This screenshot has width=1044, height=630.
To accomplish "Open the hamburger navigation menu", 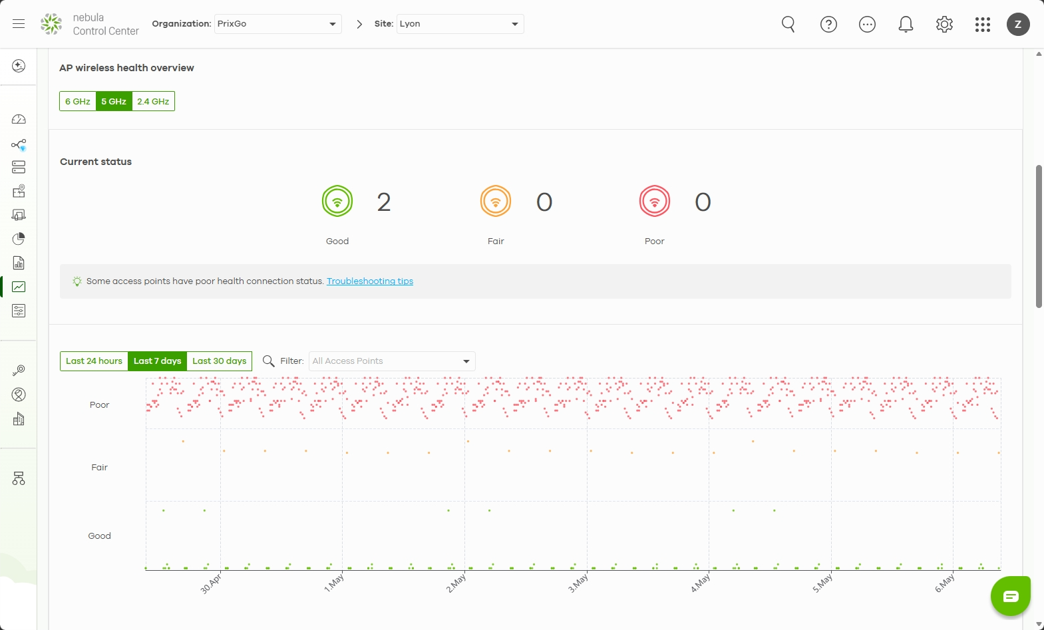I will point(19,24).
